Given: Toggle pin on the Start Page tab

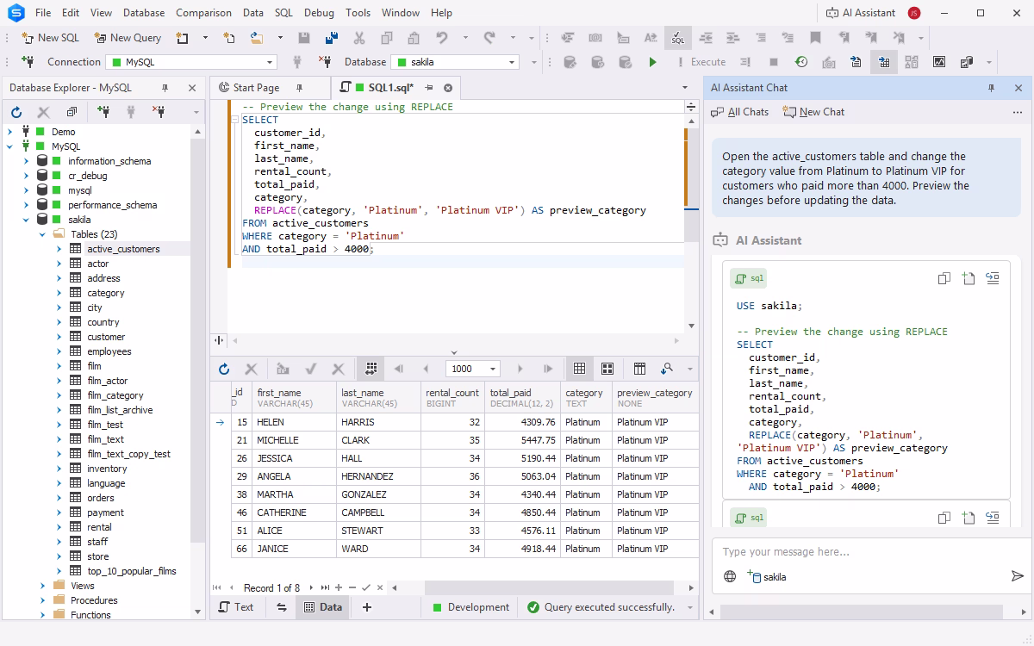Looking at the screenshot, I should tap(299, 88).
